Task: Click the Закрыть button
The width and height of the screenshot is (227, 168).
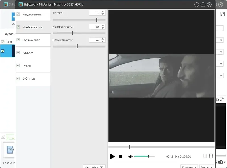Action: click(x=207, y=167)
